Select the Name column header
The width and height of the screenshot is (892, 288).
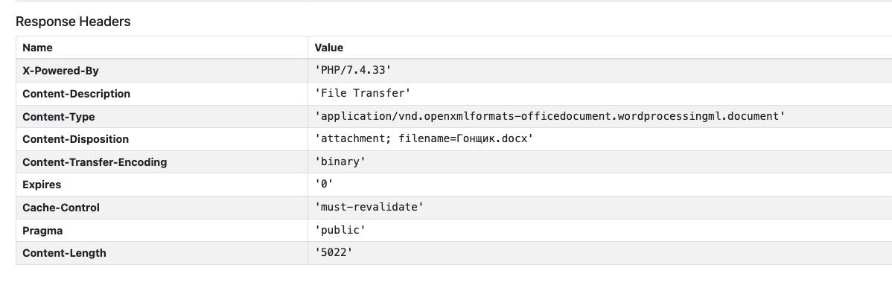tap(37, 48)
